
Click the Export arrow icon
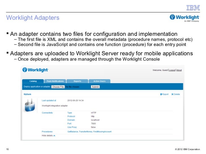(161, 94)
